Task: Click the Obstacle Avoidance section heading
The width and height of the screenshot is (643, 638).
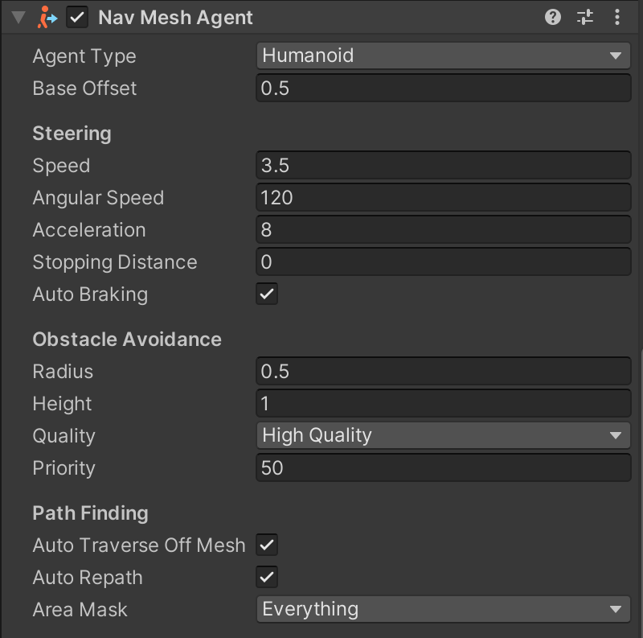Action: [x=127, y=340]
